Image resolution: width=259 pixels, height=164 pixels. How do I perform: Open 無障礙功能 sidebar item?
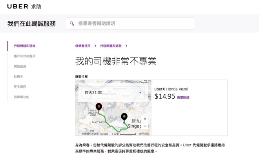(x=21, y=97)
